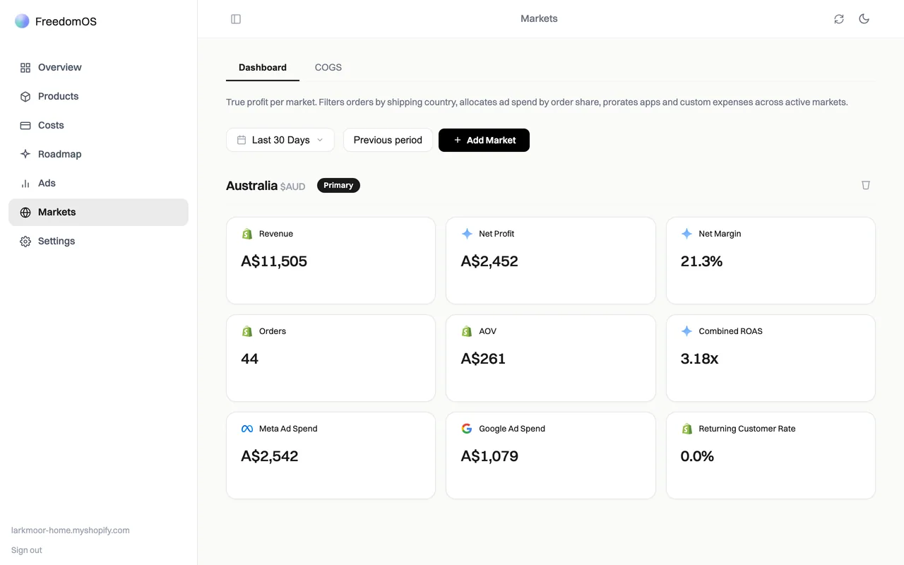Click the Add Market button
Image resolution: width=904 pixels, height=565 pixels.
[484, 140]
